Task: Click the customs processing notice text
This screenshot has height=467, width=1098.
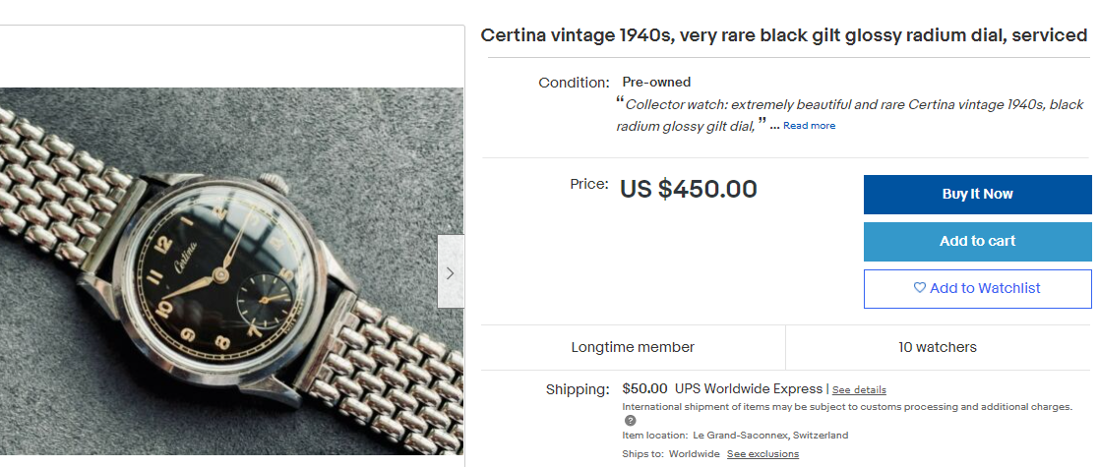Action: (846, 407)
